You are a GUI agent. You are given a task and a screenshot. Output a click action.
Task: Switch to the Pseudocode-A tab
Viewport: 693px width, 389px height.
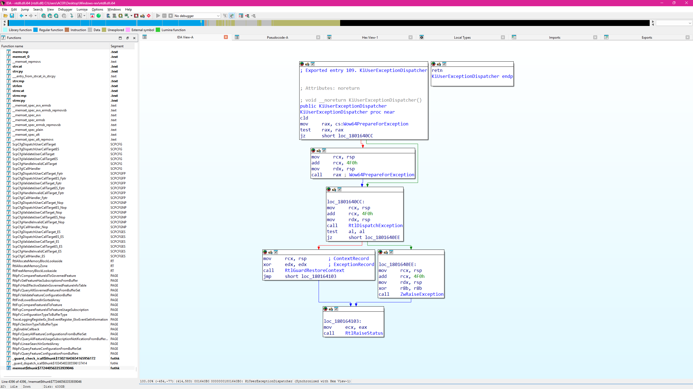(x=277, y=37)
